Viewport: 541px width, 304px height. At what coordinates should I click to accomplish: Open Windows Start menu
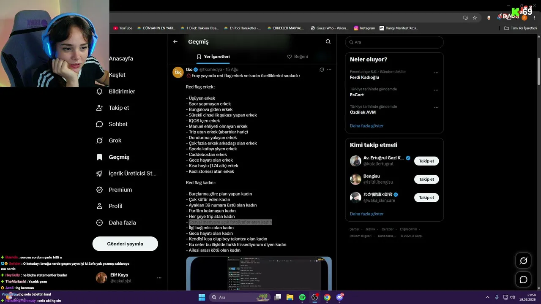(x=202, y=297)
